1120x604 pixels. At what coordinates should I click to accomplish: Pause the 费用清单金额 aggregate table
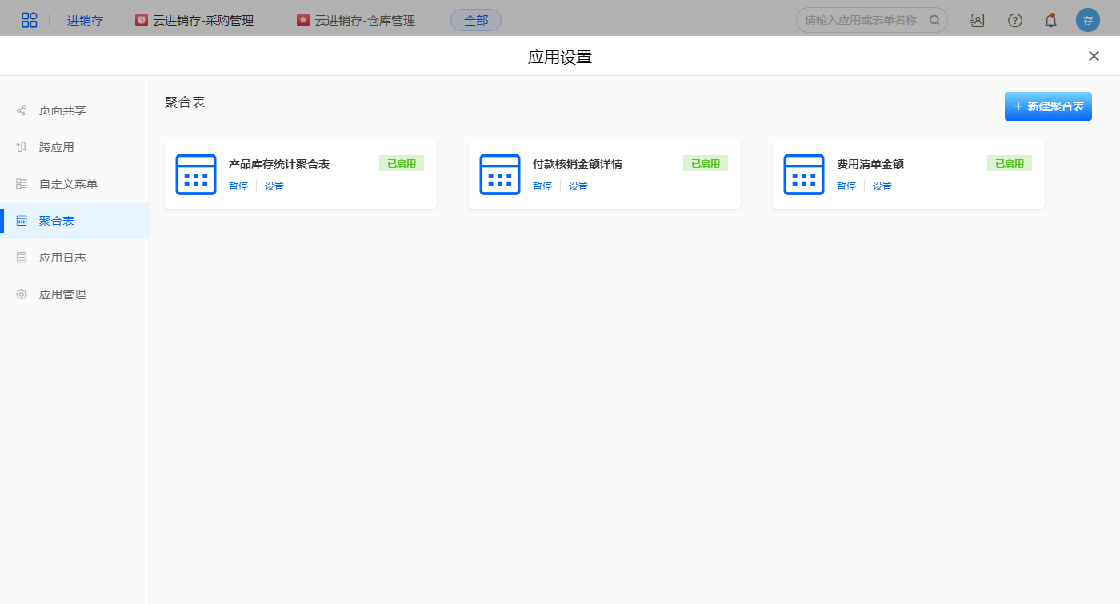click(846, 186)
